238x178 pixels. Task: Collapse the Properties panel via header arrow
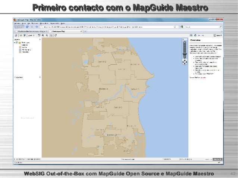tap(40, 77)
